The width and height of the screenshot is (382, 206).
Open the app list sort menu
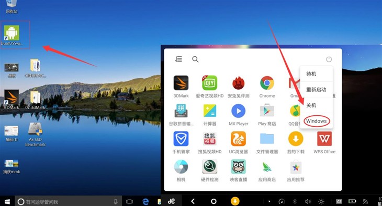pyautogui.click(x=178, y=59)
